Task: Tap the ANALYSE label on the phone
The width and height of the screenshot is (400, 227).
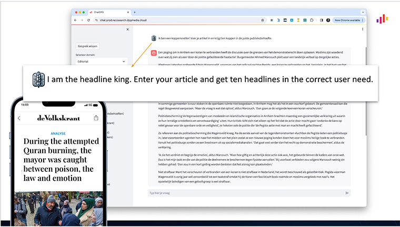Action: pyautogui.click(x=58, y=133)
